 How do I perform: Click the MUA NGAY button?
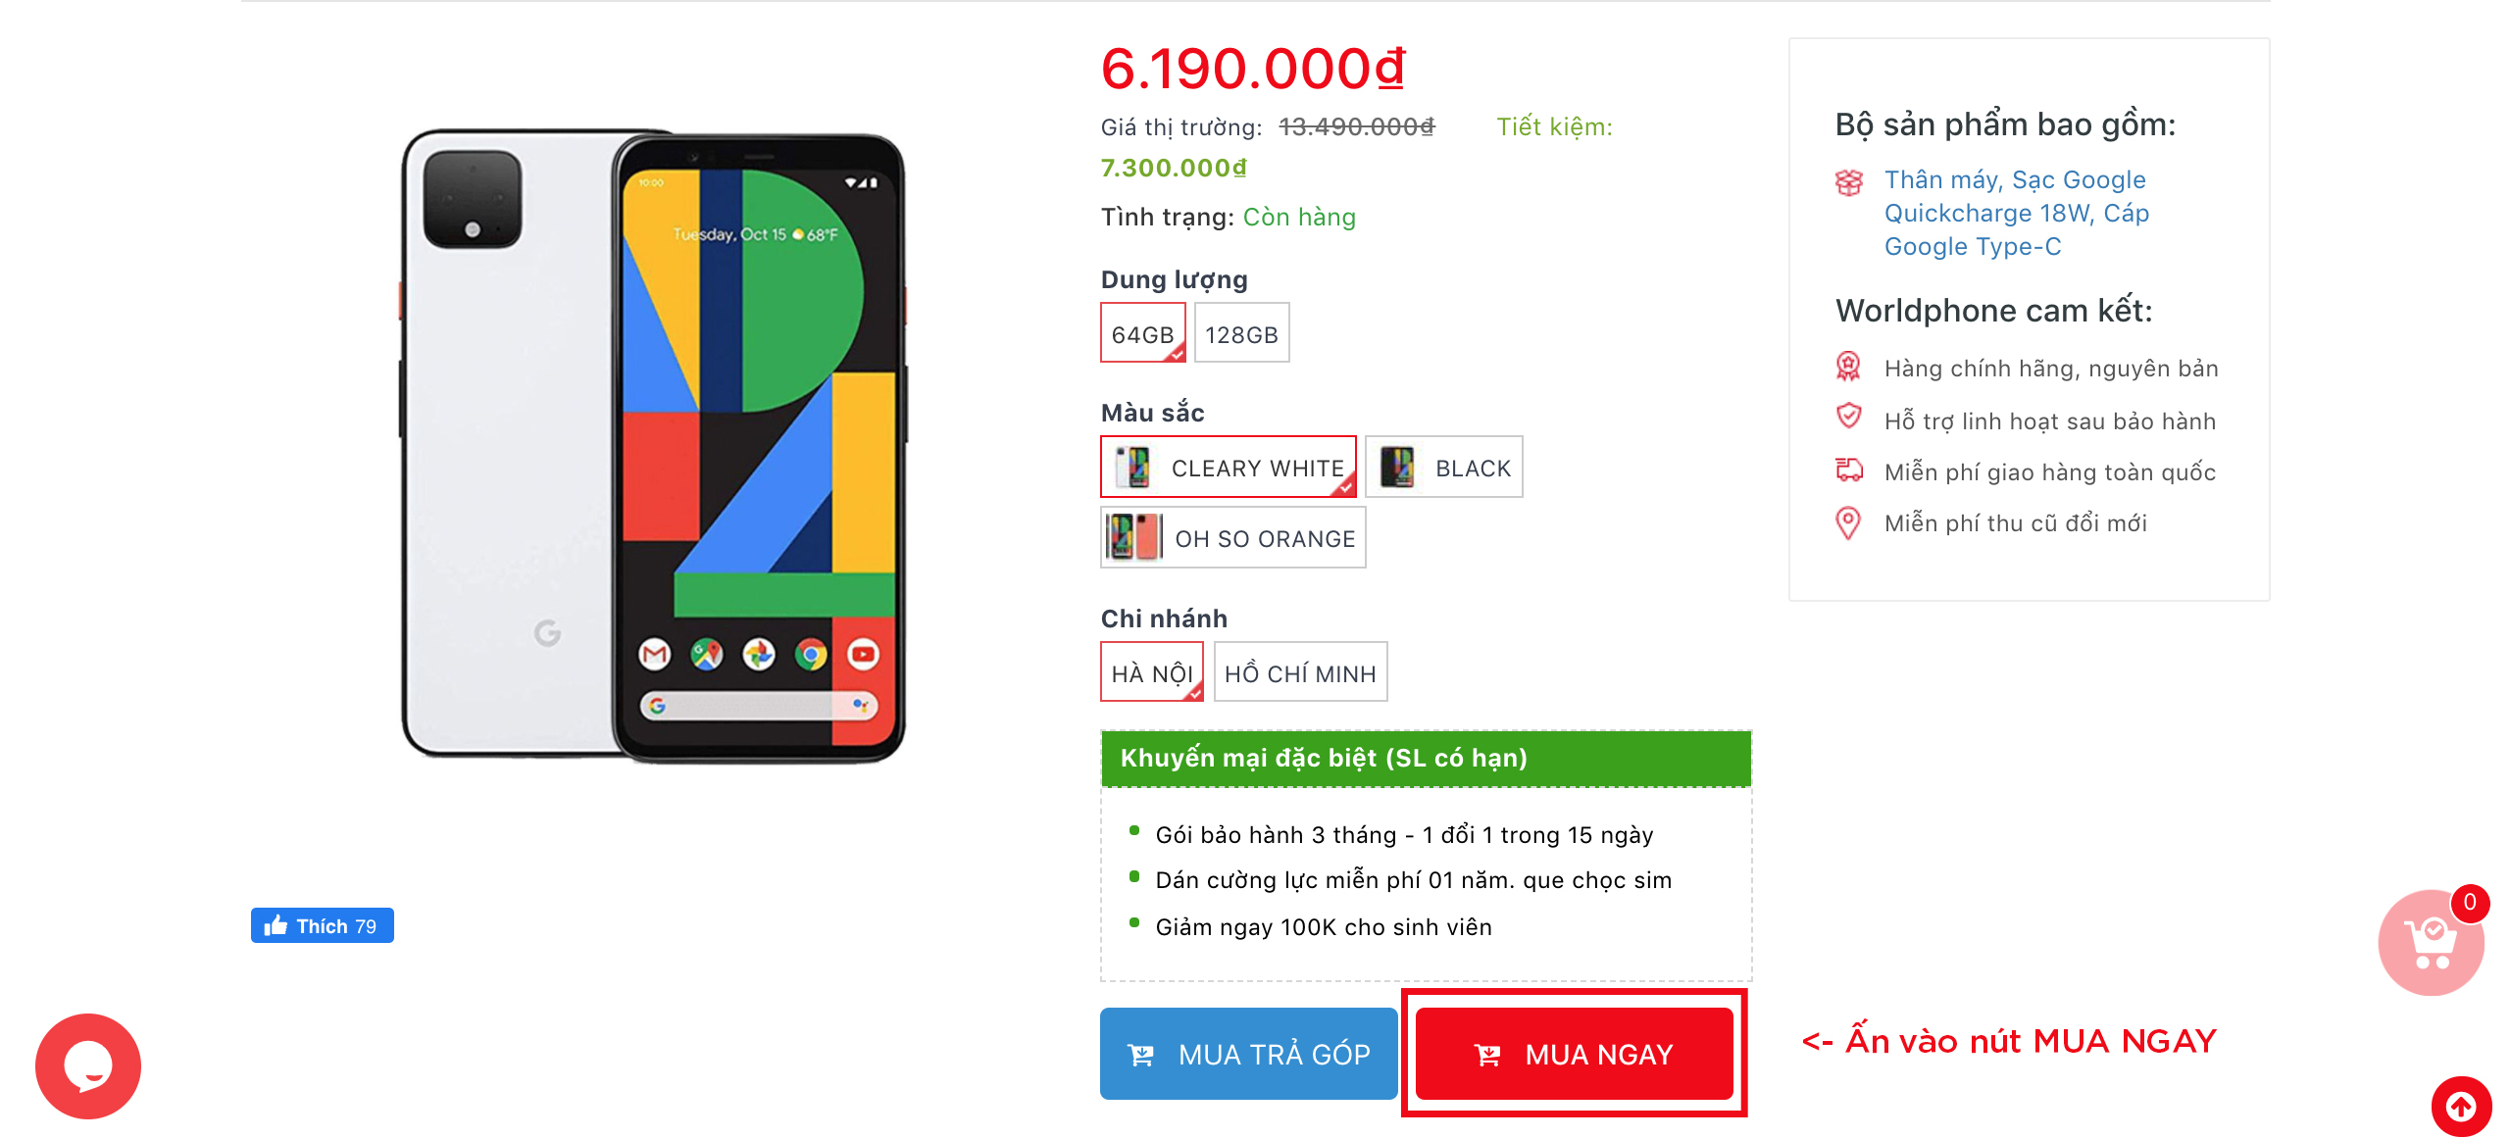click(x=1574, y=1054)
